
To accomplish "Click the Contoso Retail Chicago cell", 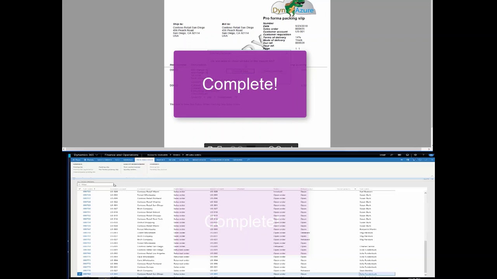I will tap(149, 215).
